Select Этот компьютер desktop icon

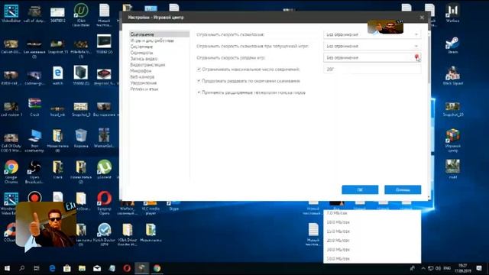pyautogui.click(x=34, y=141)
